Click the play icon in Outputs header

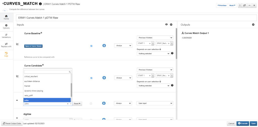(x=253, y=25)
